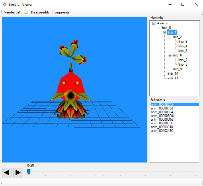
Task: Minimize the Skeleton Viewer window
Action: pyautogui.click(x=170, y=4)
